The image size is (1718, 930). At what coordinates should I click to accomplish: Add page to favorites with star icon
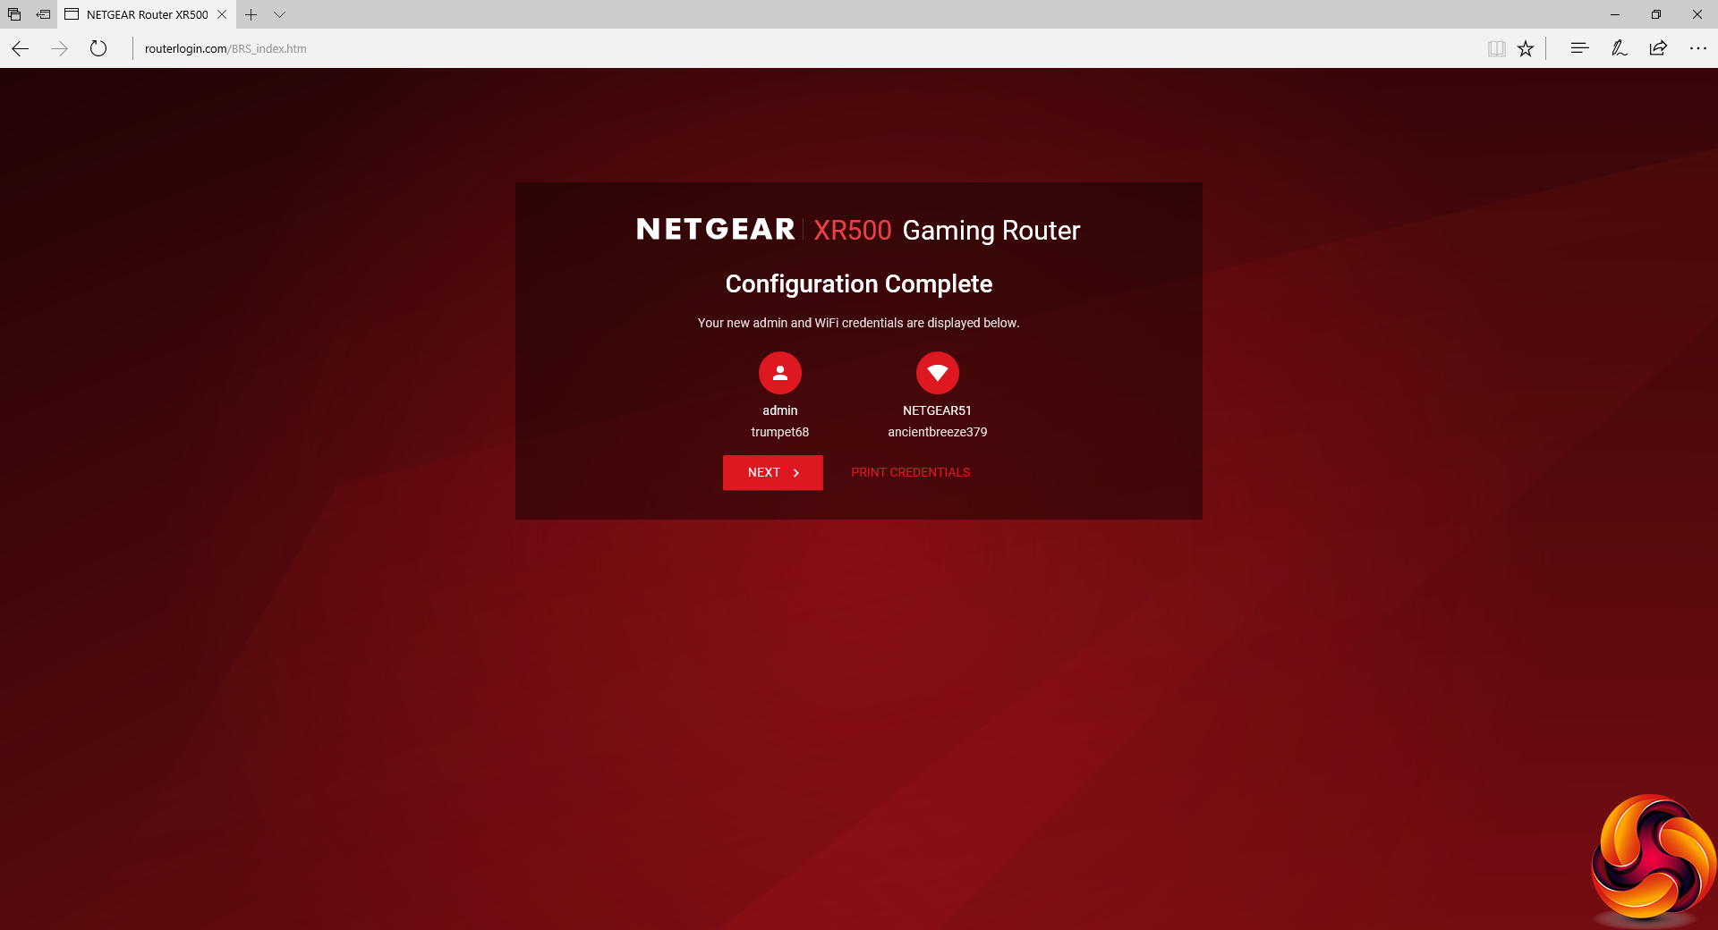click(1526, 48)
